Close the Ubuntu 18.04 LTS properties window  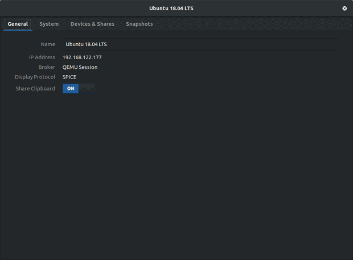coord(344,9)
